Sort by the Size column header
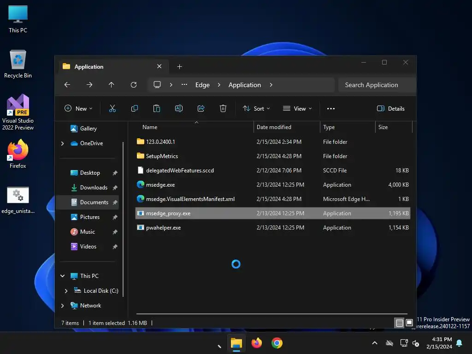This screenshot has width=472, height=354. click(383, 127)
